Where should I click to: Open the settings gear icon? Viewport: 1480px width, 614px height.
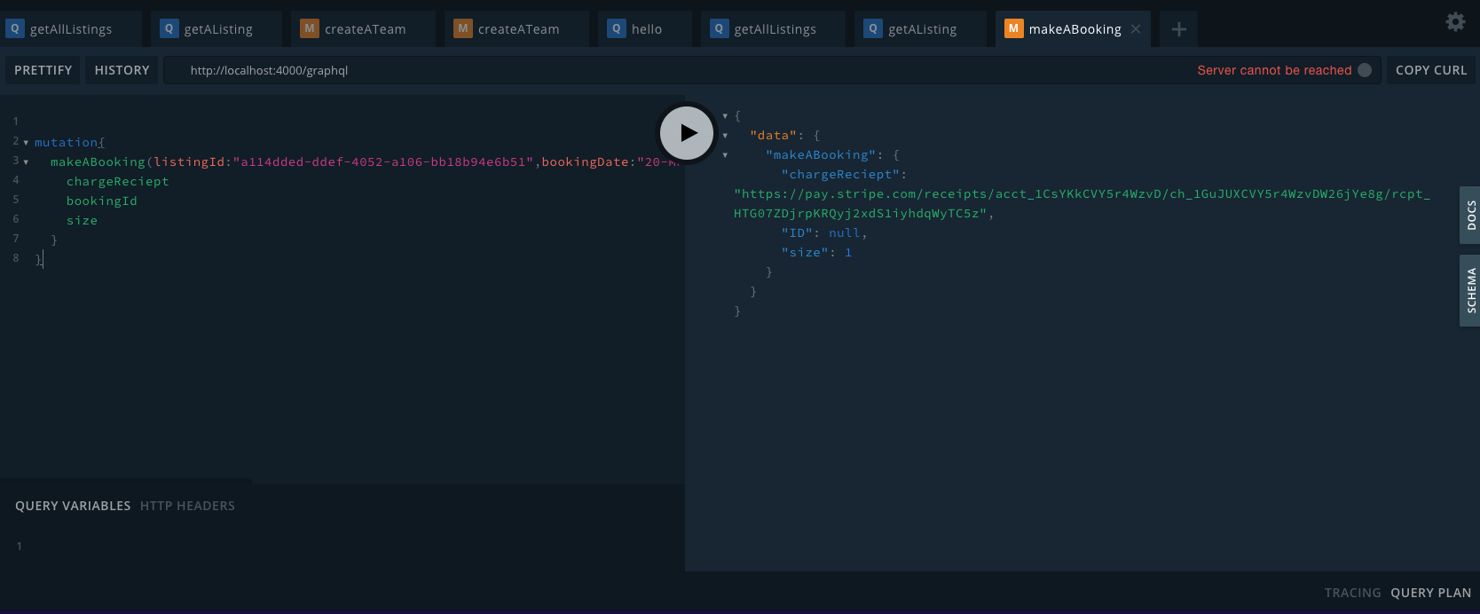click(x=1455, y=22)
